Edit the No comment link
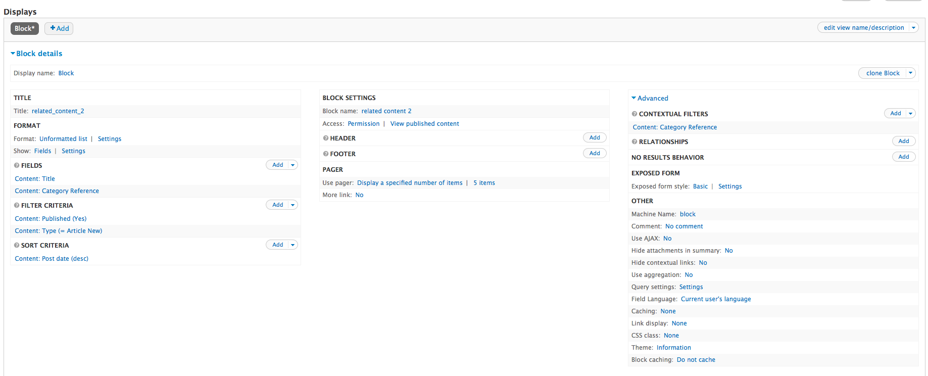 tap(684, 226)
